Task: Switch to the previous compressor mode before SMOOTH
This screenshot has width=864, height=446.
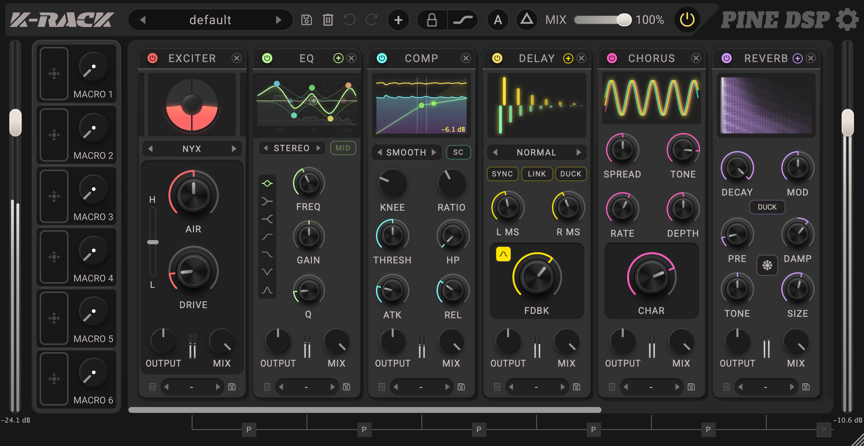Action: coord(379,152)
